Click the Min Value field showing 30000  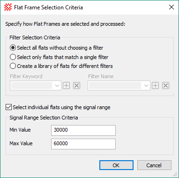[83, 130]
